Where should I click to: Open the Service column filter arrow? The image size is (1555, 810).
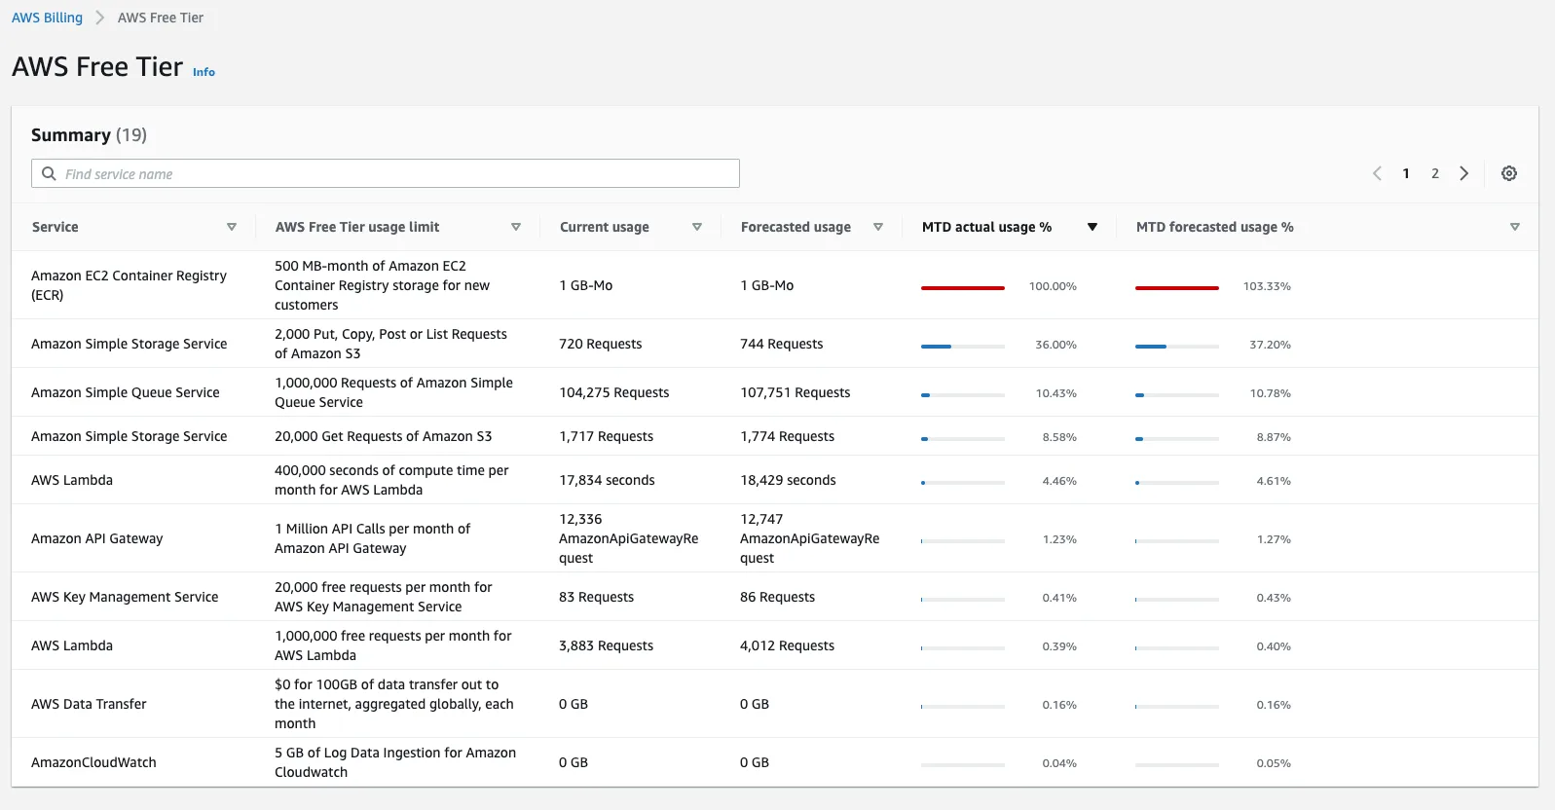point(232,227)
